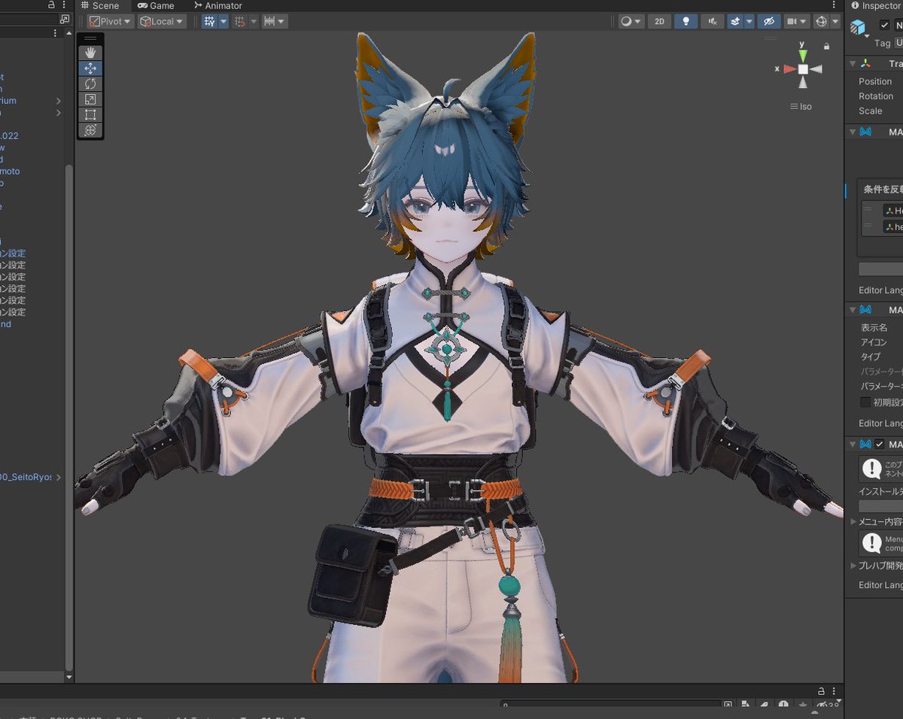Open the Pivot handle position dropdown
The height and width of the screenshot is (719, 903).
pyautogui.click(x=111, y=22)
